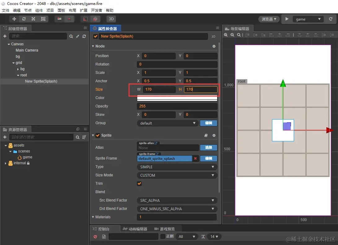Click the Play preview button
This screenshot has width=338, height=245.
(287, 19)
